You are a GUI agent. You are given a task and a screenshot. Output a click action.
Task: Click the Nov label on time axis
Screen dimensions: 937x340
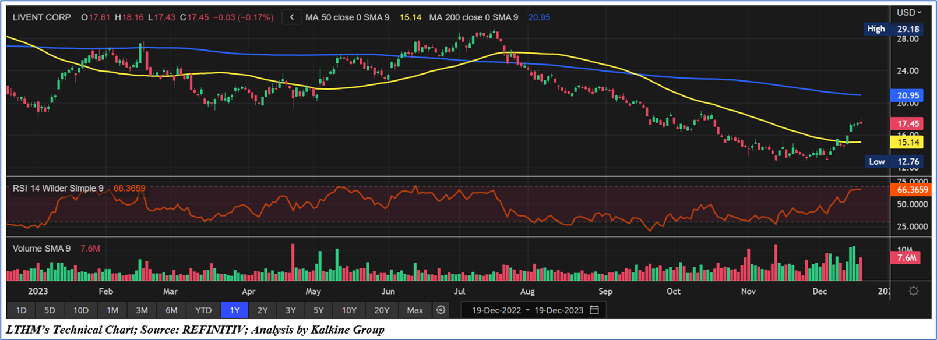(748, 291)
